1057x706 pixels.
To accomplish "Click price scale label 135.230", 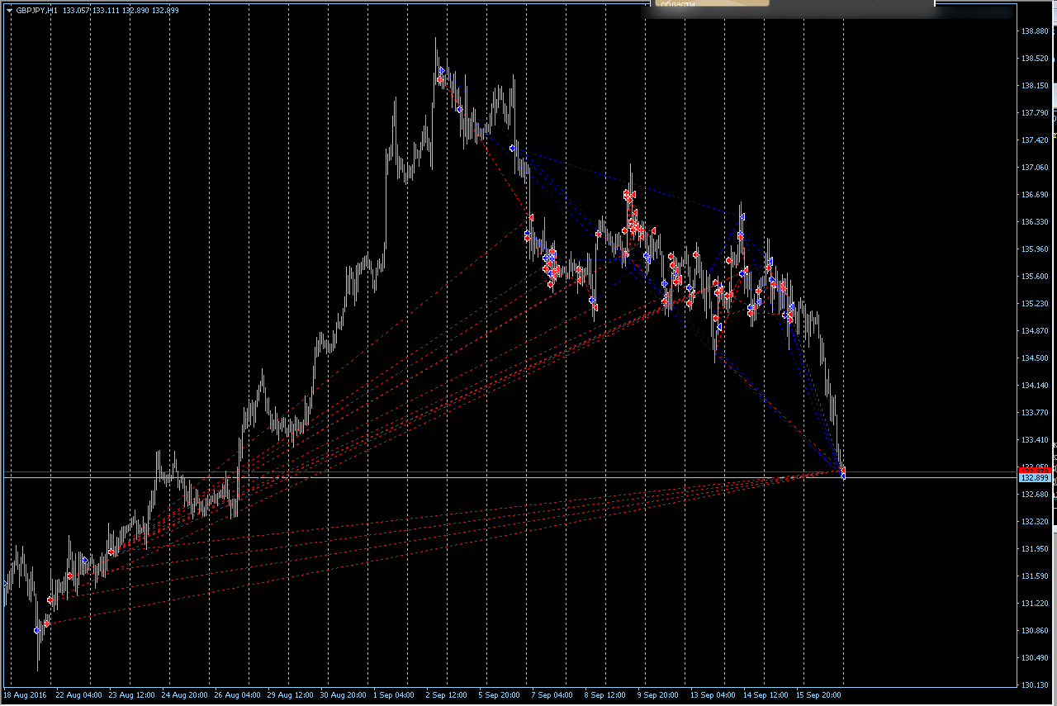I will 1035,304.
